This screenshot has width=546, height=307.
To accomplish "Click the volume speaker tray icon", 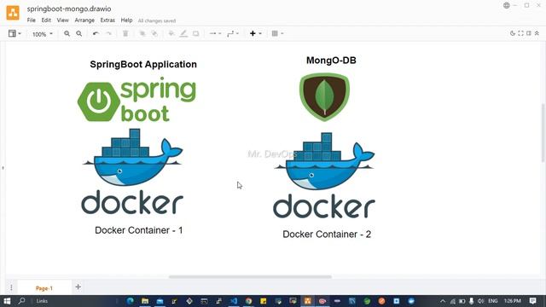I will (481, 301).
